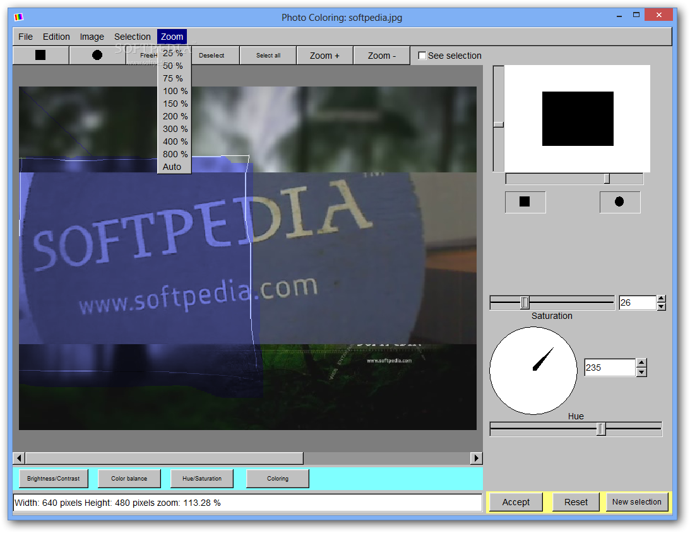Screen dimensions: 690x533
Task: Enable the See selection checkbox
Action: 422,56
